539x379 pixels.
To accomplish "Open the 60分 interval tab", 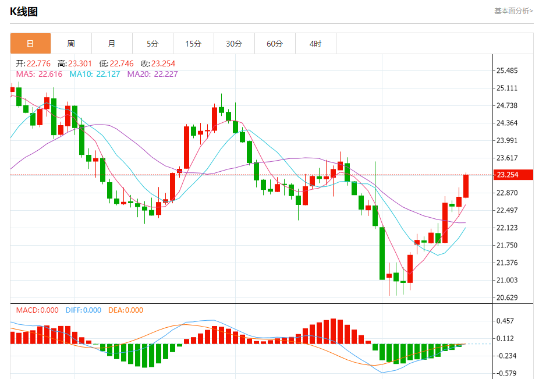I will (x=275, y=44).
